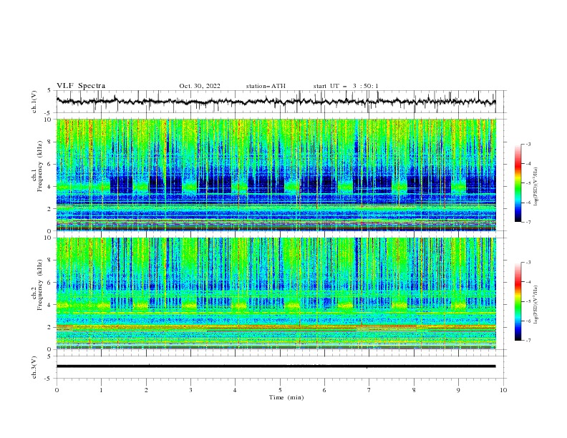567x438 pixels.
Task: Click the "5" tick on the Time axis
Action: point(280,390)
